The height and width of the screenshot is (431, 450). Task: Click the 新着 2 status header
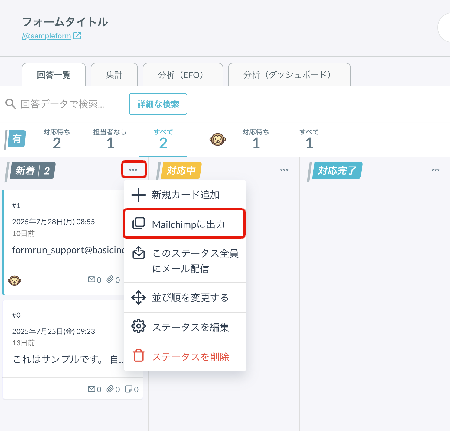(x=32, y=170)
